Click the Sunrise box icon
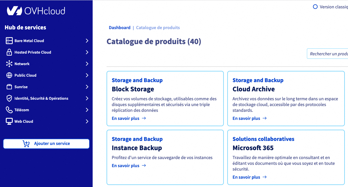The width and height of the screenshot is (348, 187). [x=9, y=87]
